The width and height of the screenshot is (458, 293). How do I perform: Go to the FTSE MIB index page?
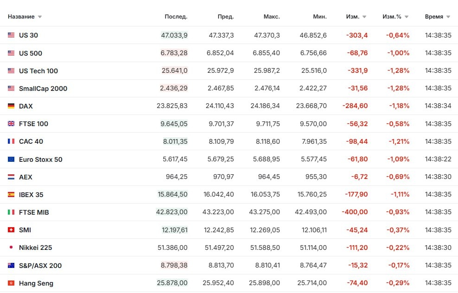[34, 212]
